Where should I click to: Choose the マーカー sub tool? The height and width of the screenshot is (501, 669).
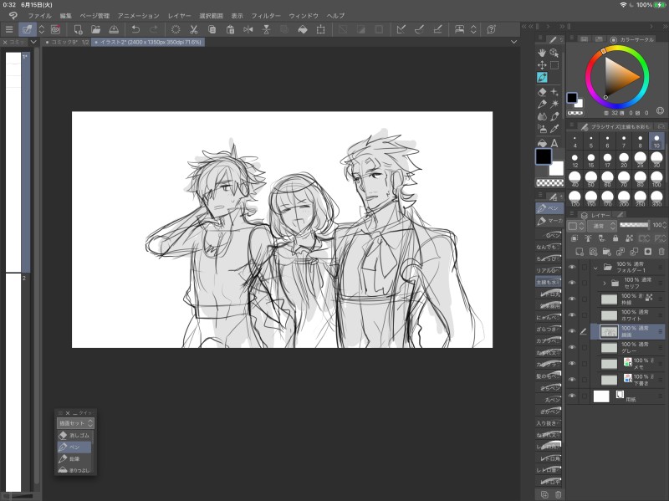[x=549, y=221]
